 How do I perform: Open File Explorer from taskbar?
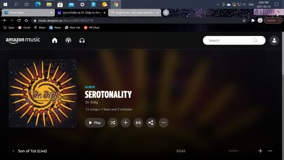pyautogui.click(x=49, y=4)
